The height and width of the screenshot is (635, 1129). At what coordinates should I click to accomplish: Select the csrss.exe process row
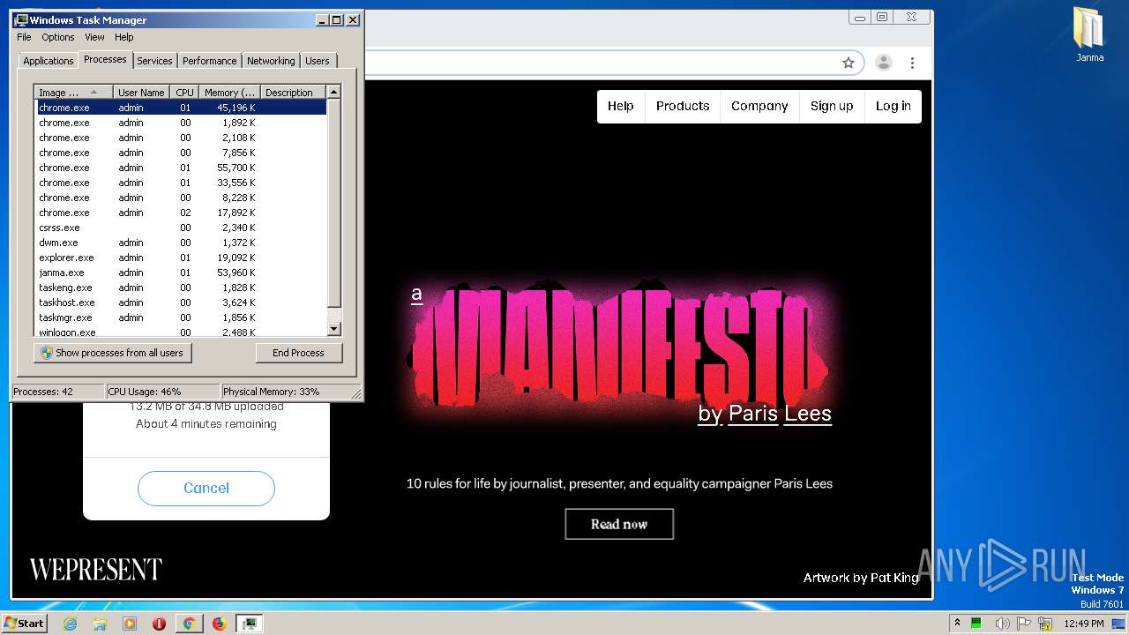click(x=181, y=228)
